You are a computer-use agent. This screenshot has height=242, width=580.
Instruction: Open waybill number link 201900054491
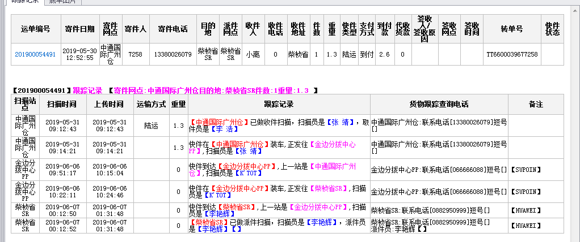point(35,54)
